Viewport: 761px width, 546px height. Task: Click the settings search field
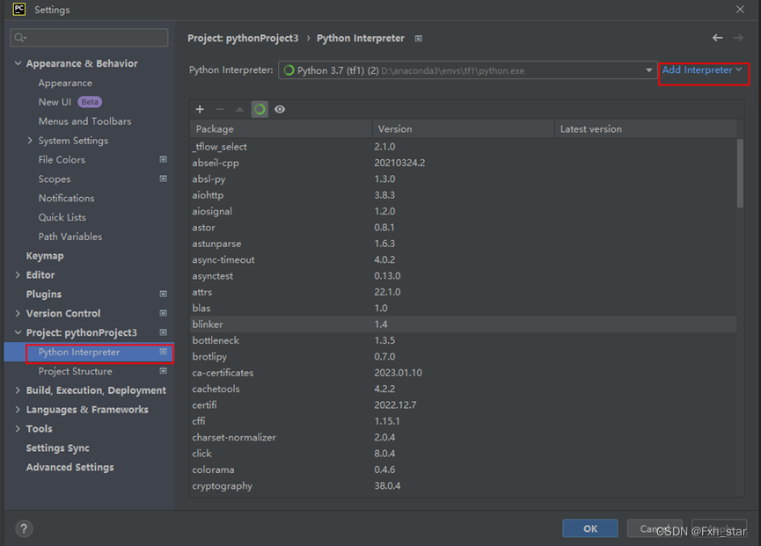pyautogui.click(x=90, y=37)
